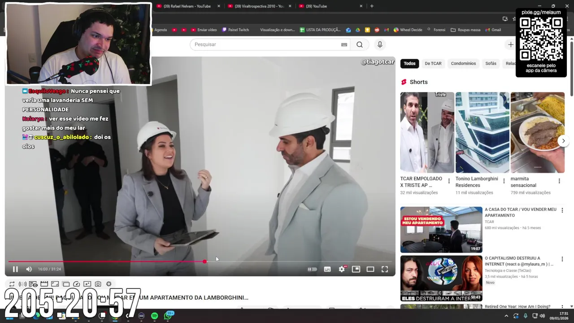Image resolution: width=574 pixels, height=323 pixels.
Task: Select the Todos filter chip
Action: point(409,63)
